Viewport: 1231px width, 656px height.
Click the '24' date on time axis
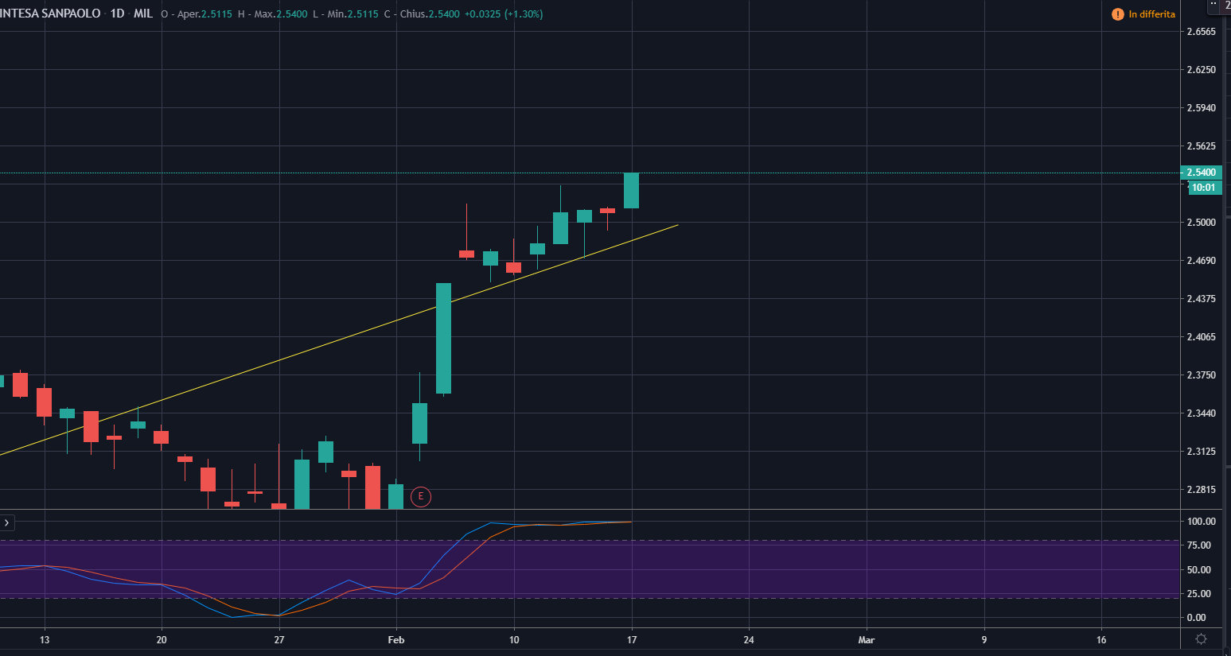[x=749, y=640]
